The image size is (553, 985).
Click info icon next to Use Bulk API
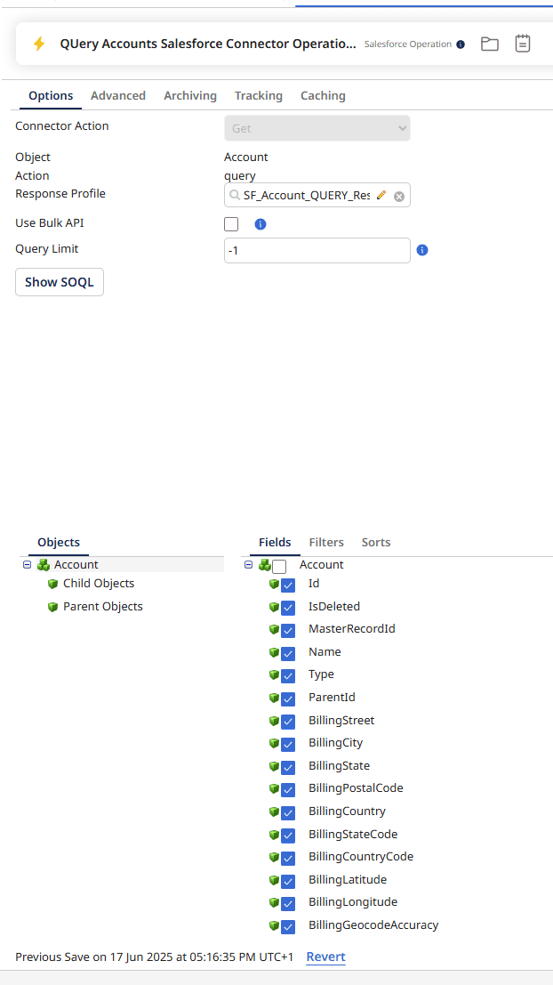click(x=260, y=224)
